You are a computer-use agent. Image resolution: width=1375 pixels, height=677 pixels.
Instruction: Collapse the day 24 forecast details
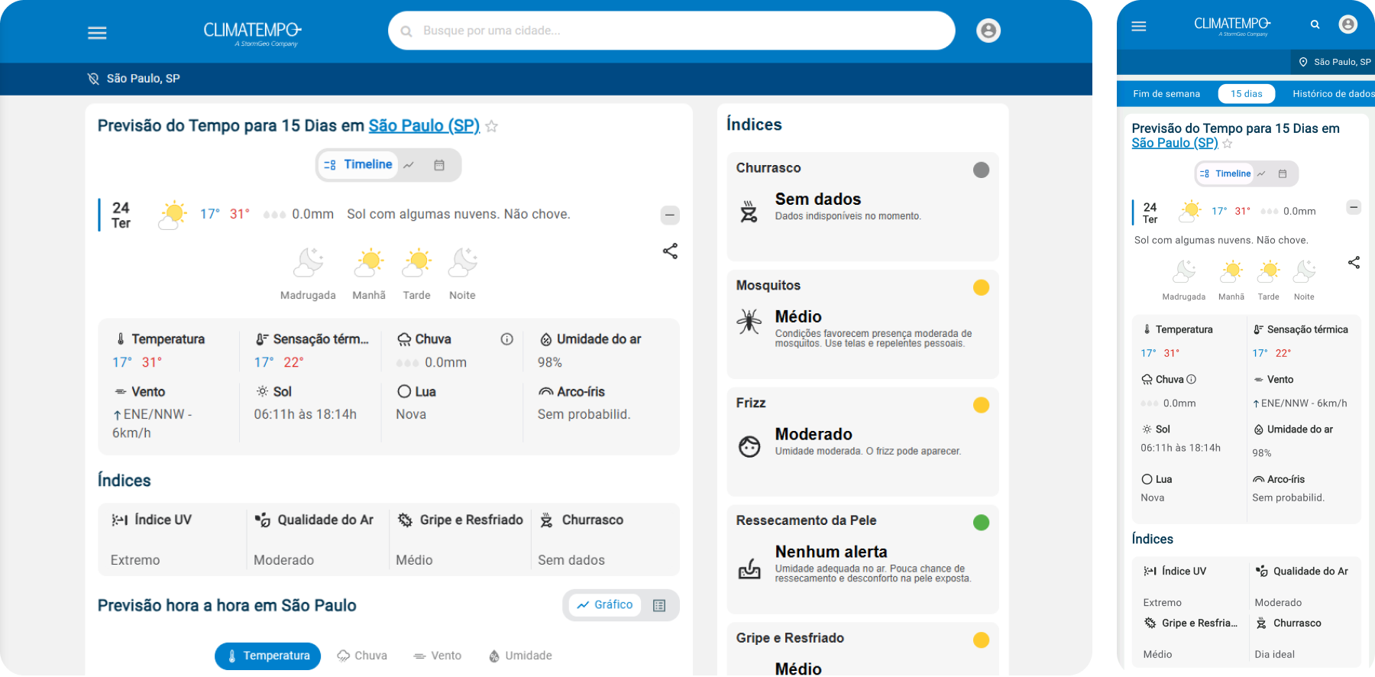tap(670, 215)
